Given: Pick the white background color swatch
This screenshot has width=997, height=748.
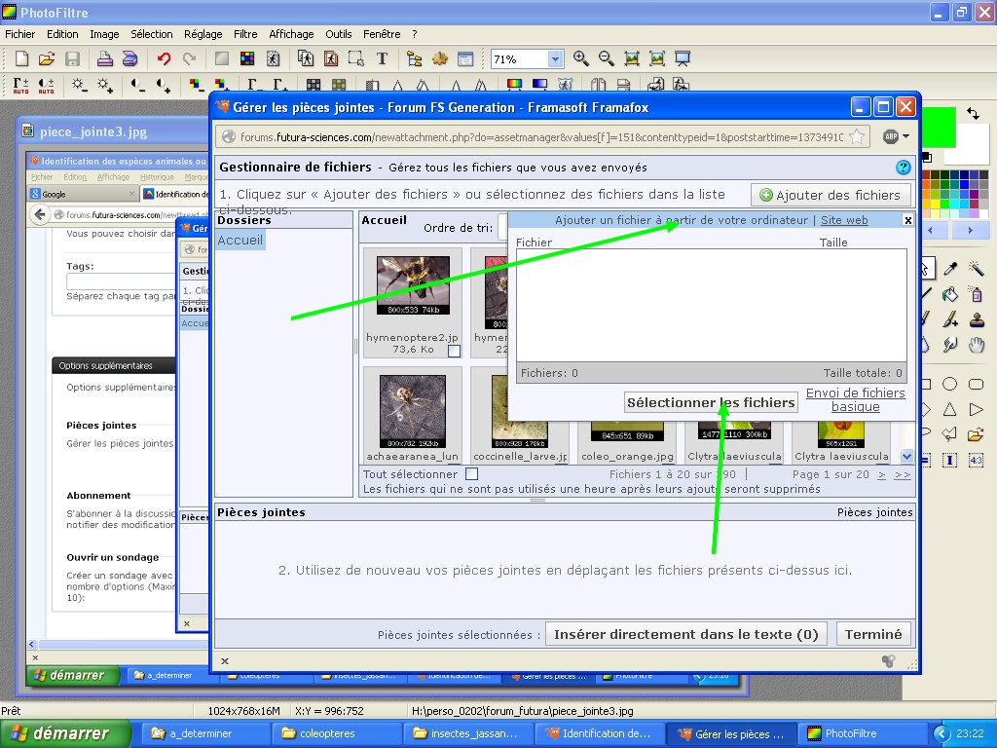Looking at the screenshot, I should [x=971, y=143].
